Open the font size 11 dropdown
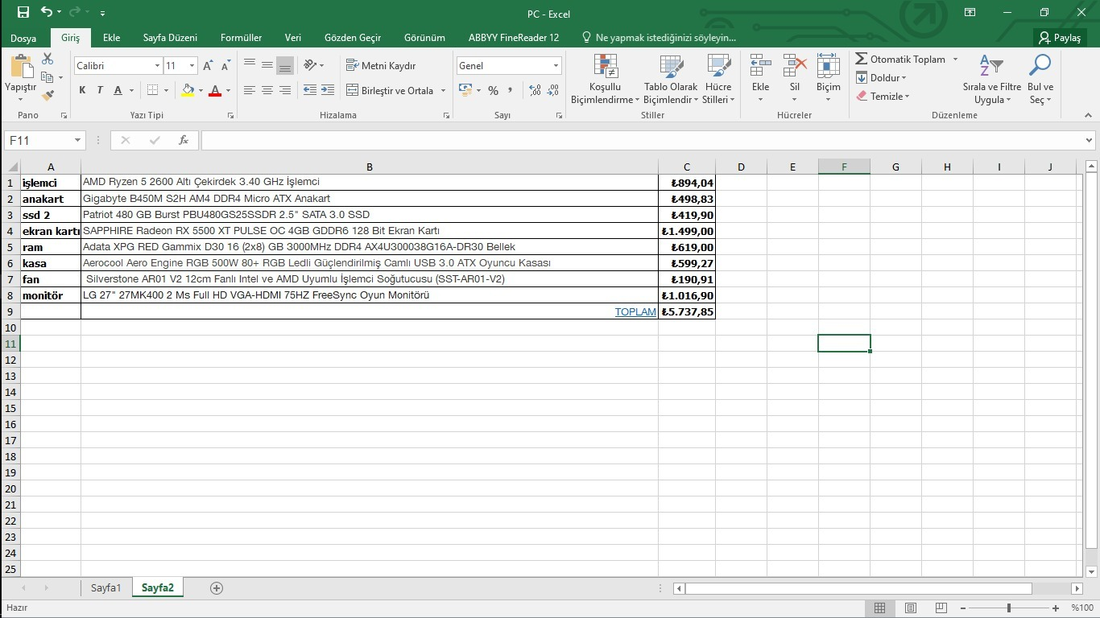The width and height of the screenshot is (1100, 618). click(192, 66)
